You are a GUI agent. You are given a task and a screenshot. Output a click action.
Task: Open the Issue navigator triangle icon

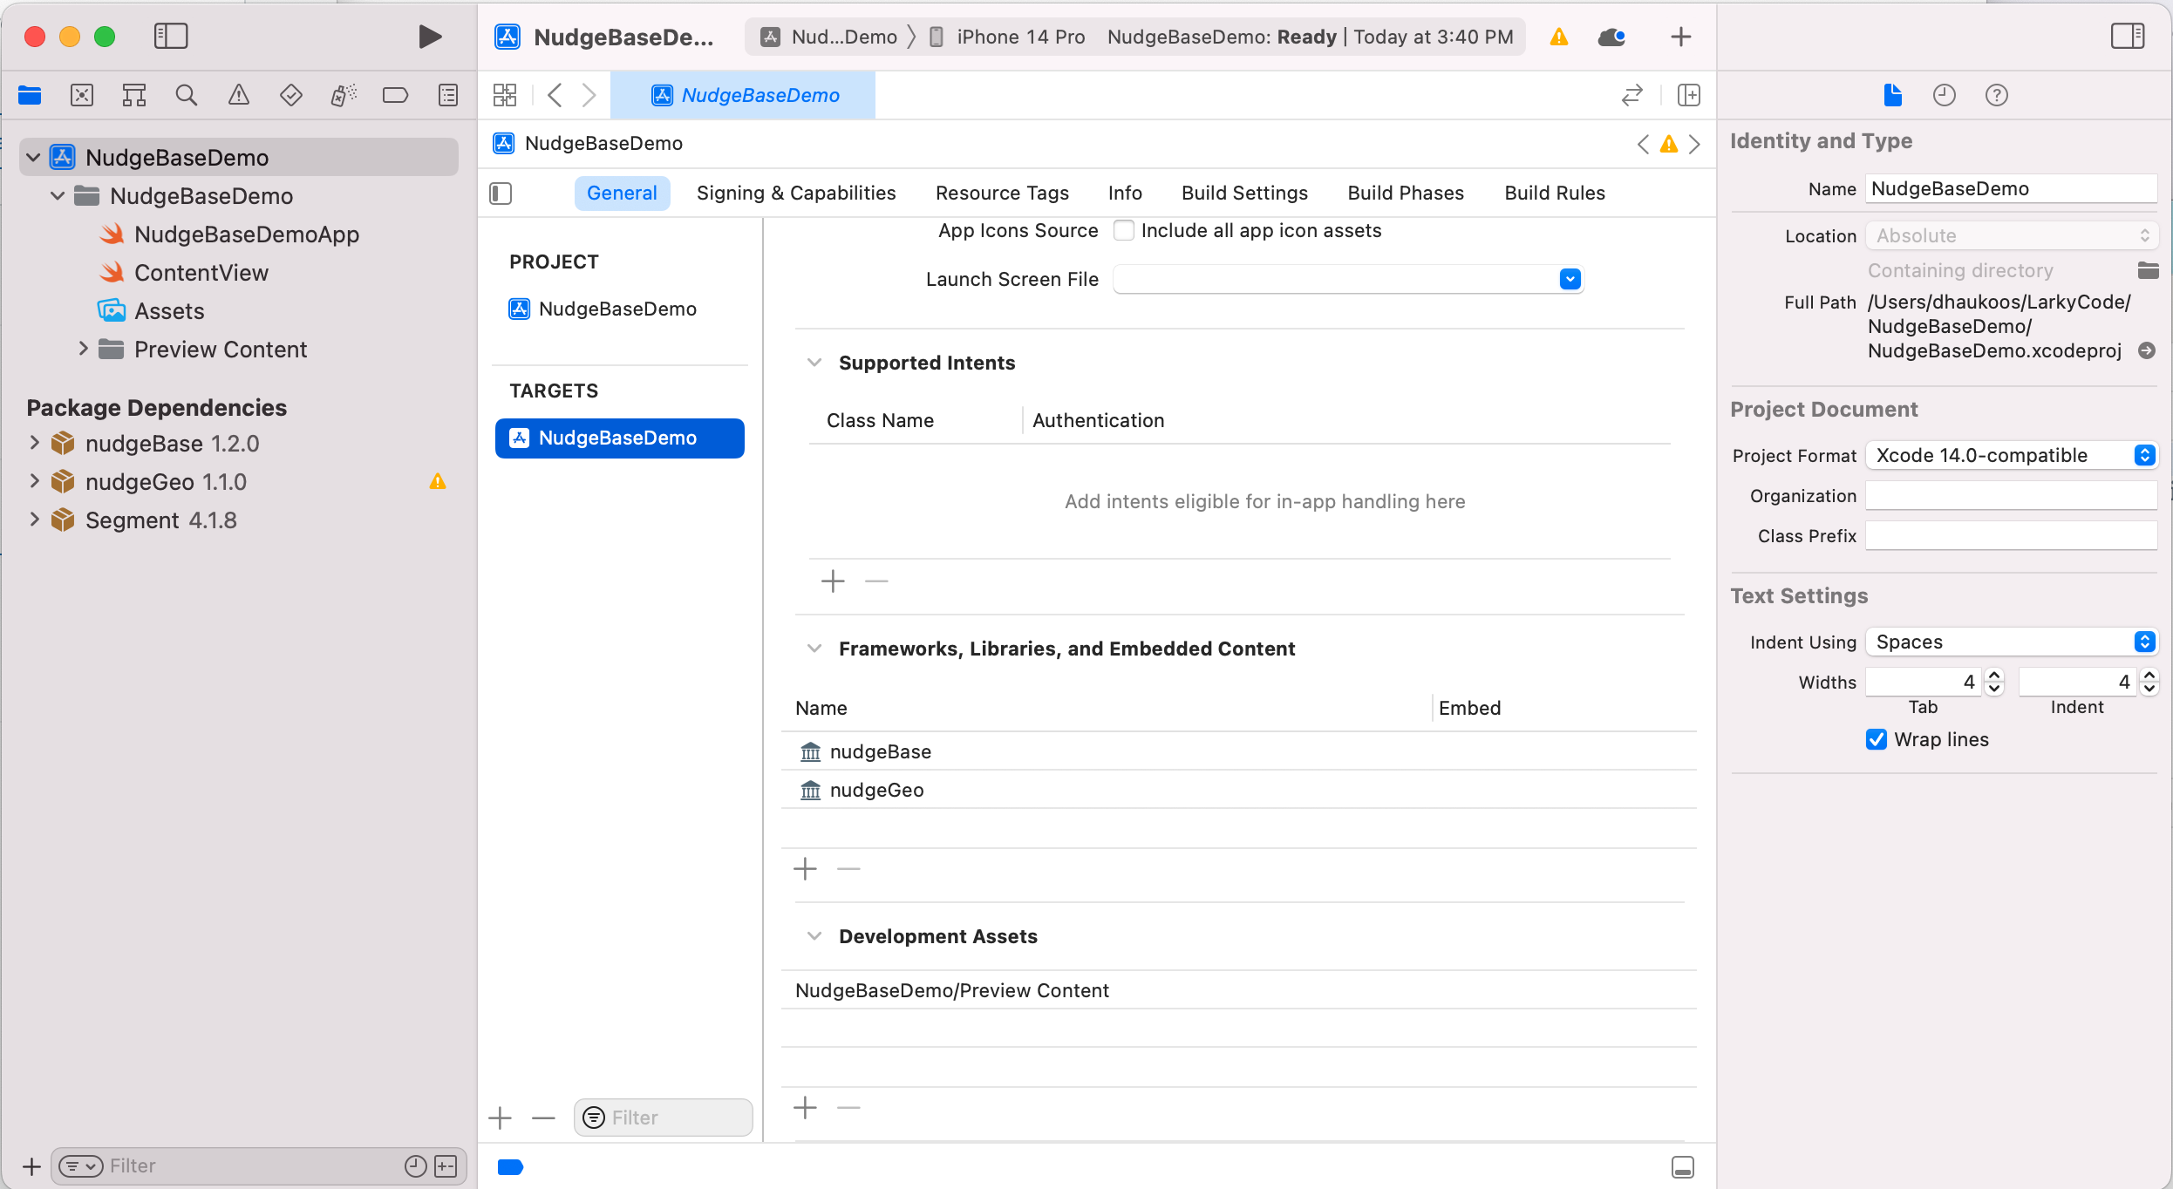coord(238,95)
